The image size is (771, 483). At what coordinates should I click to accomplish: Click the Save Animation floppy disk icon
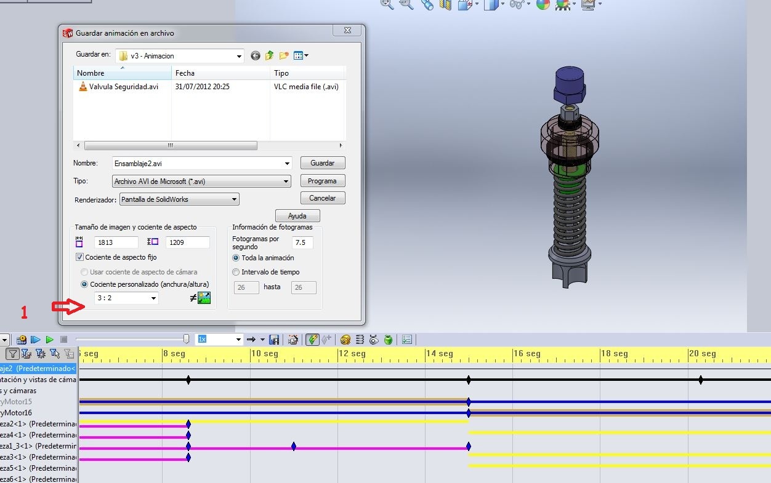[x=275, y=340]
